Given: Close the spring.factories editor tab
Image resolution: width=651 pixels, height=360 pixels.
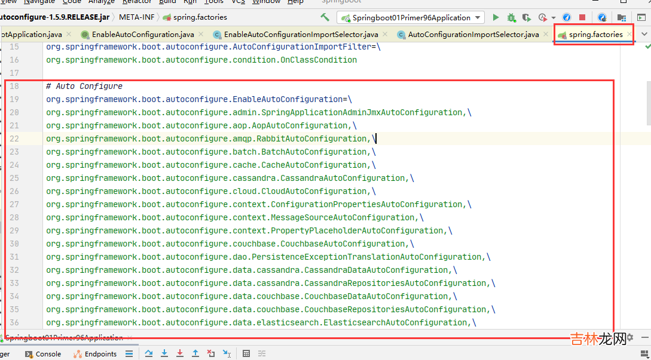Looking at the screenshot, I should [629, 35].
